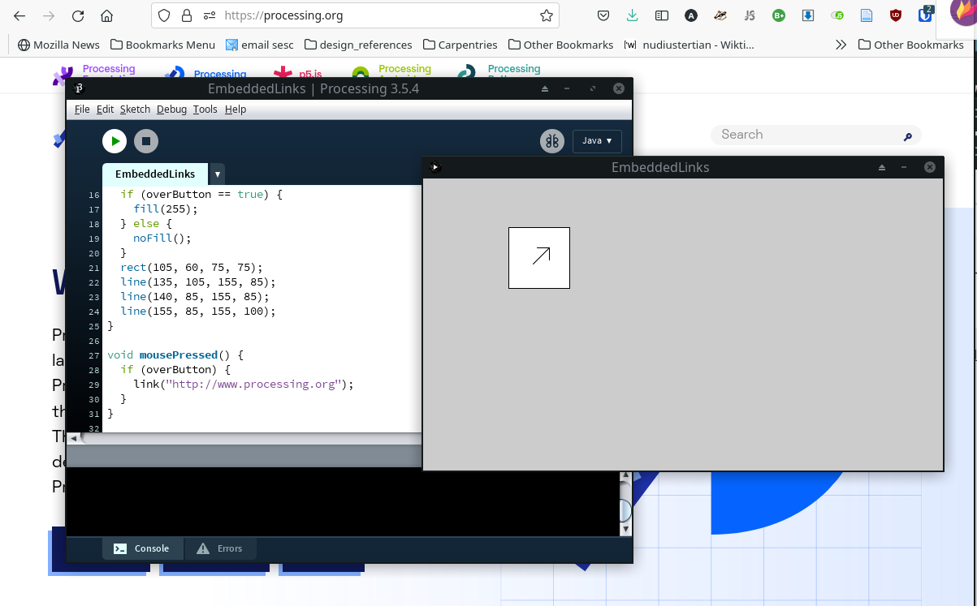This screenshot has height=606, width=977.
Task: Toggle the green JS switch extension
Action: point(837,15)
